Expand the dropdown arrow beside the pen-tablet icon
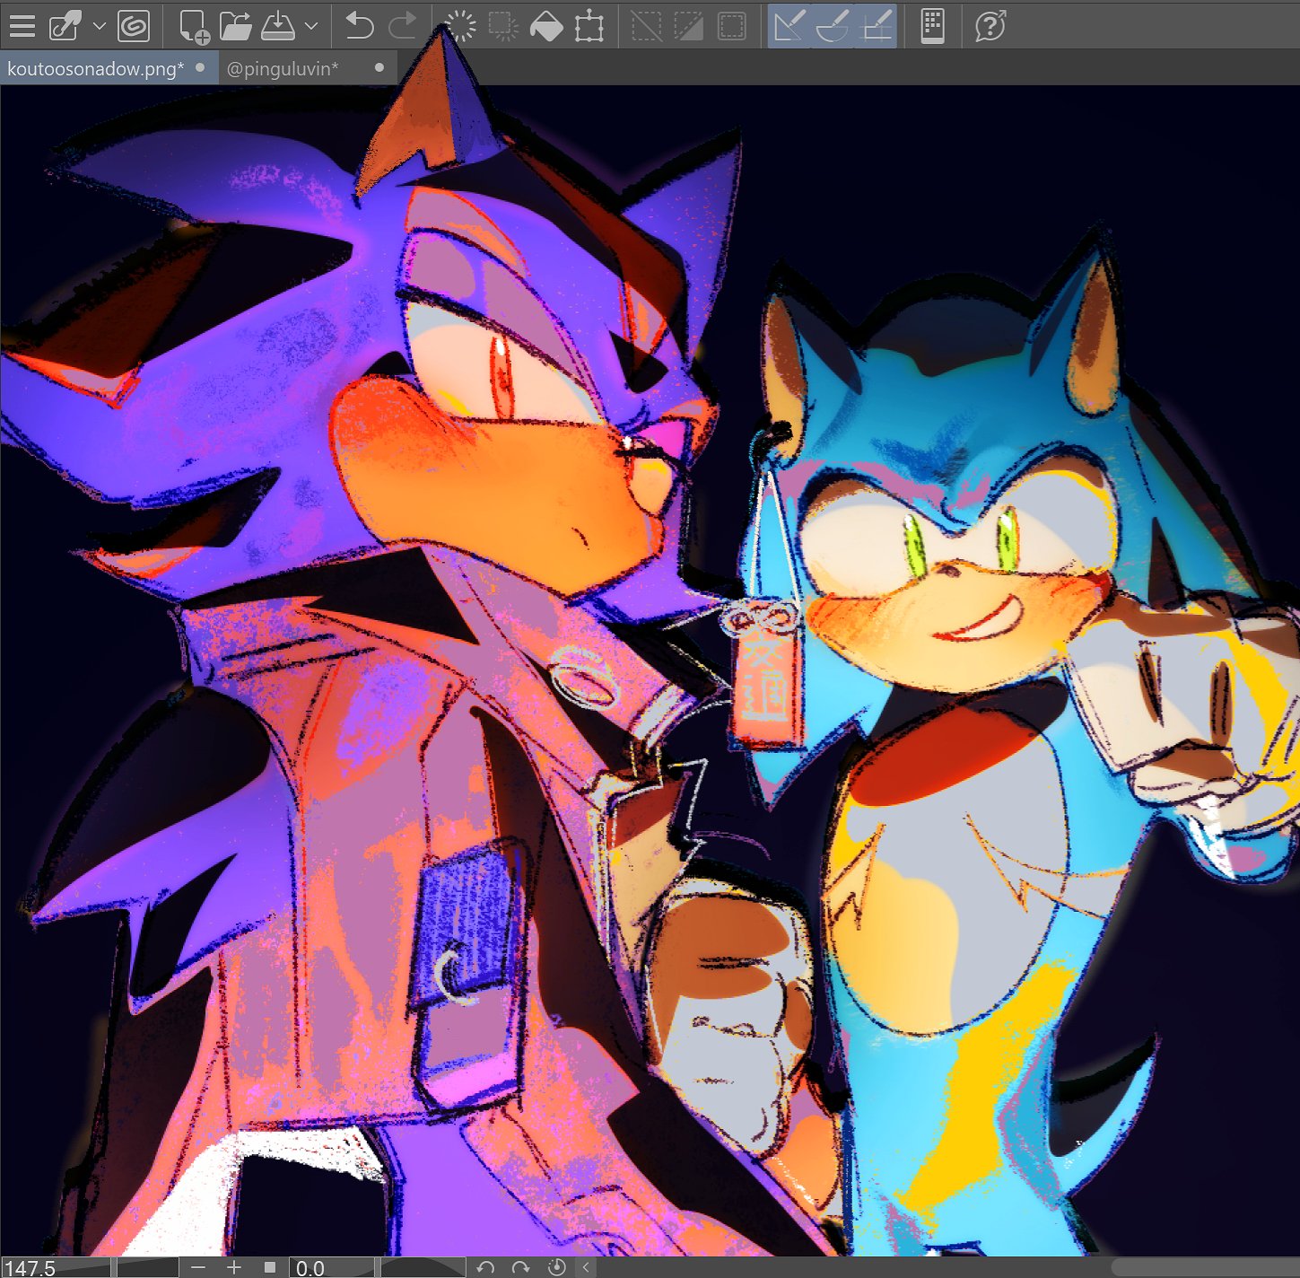The width and height of the screenshot is (1300, 1278). (x=100, y=26)
